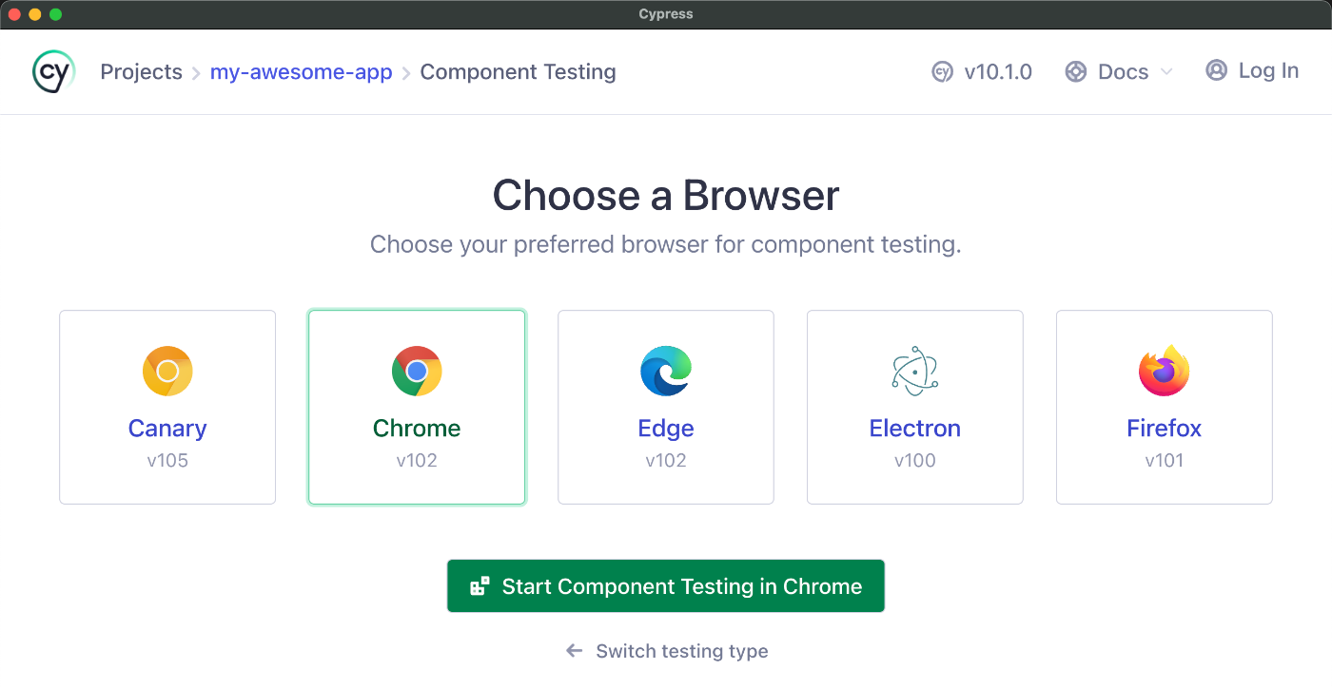Viewport: 1332px width, 689px height.
Task: Select the Canary v105 browser card
Action: coord(167,407)
